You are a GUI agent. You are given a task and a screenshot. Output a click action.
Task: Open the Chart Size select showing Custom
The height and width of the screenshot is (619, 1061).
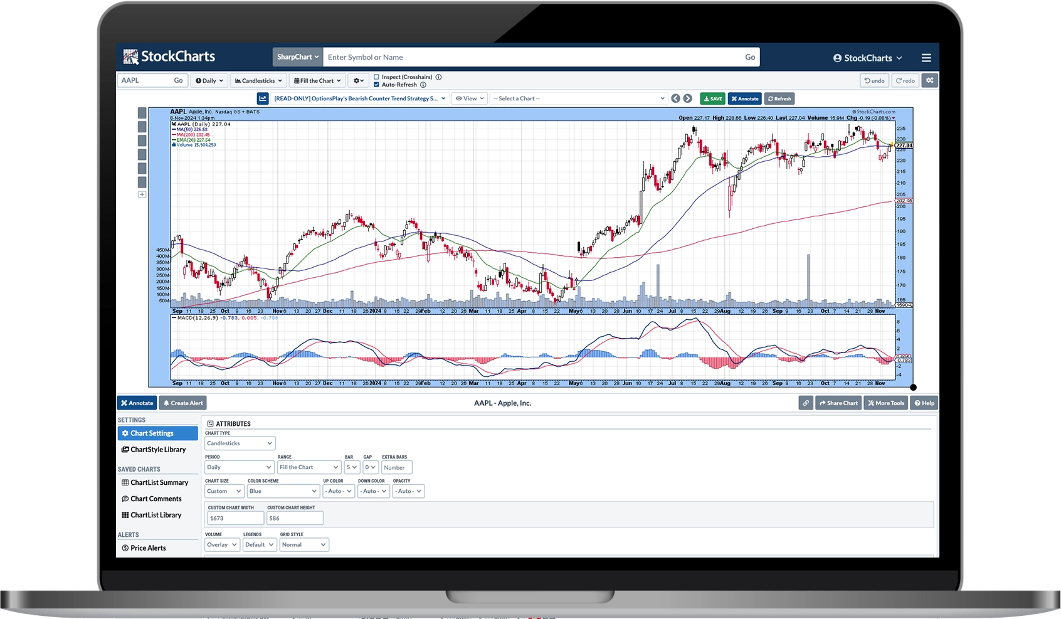(x=224, y=491)
